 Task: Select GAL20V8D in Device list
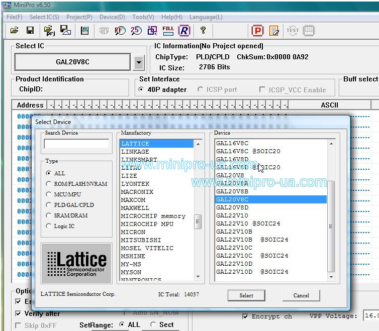coord(271,207)
